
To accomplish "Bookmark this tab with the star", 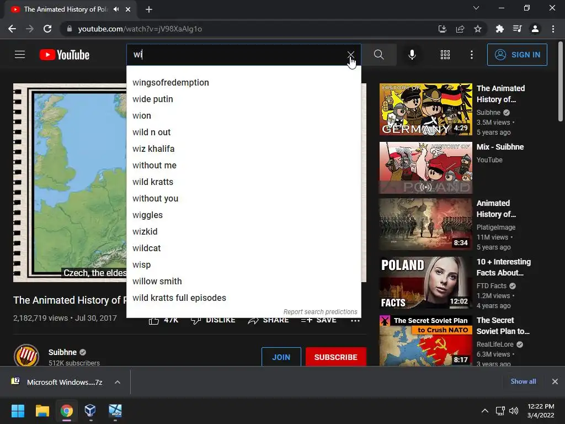I will click(x=478, y=29).
